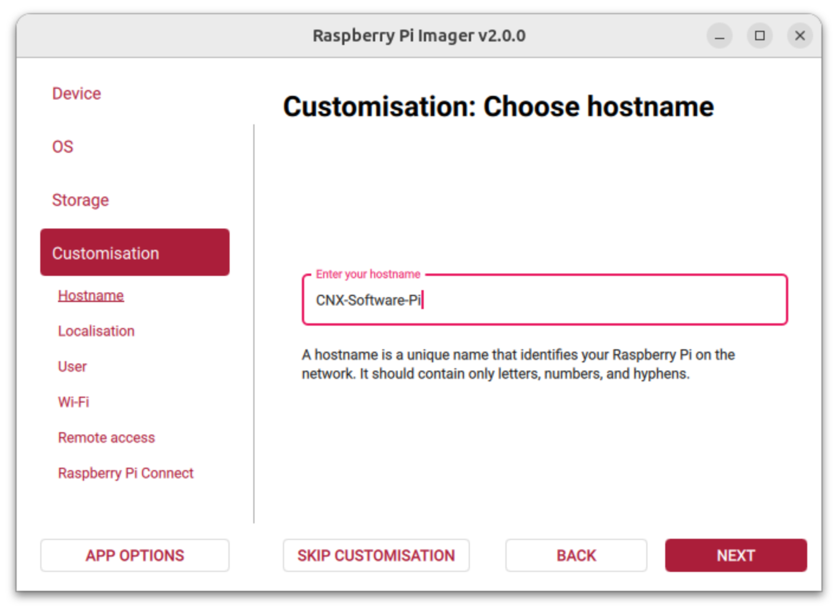
Task: Select the Storage step in sidebar
Action: coord(80,200)
